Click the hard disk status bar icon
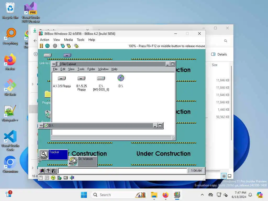268x201 pixels. [x=66, y=178]
